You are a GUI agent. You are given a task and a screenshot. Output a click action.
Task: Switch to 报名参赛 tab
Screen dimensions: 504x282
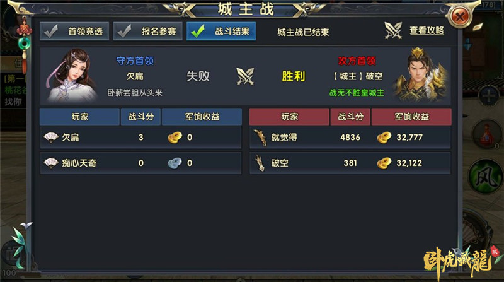pos(148,31)
